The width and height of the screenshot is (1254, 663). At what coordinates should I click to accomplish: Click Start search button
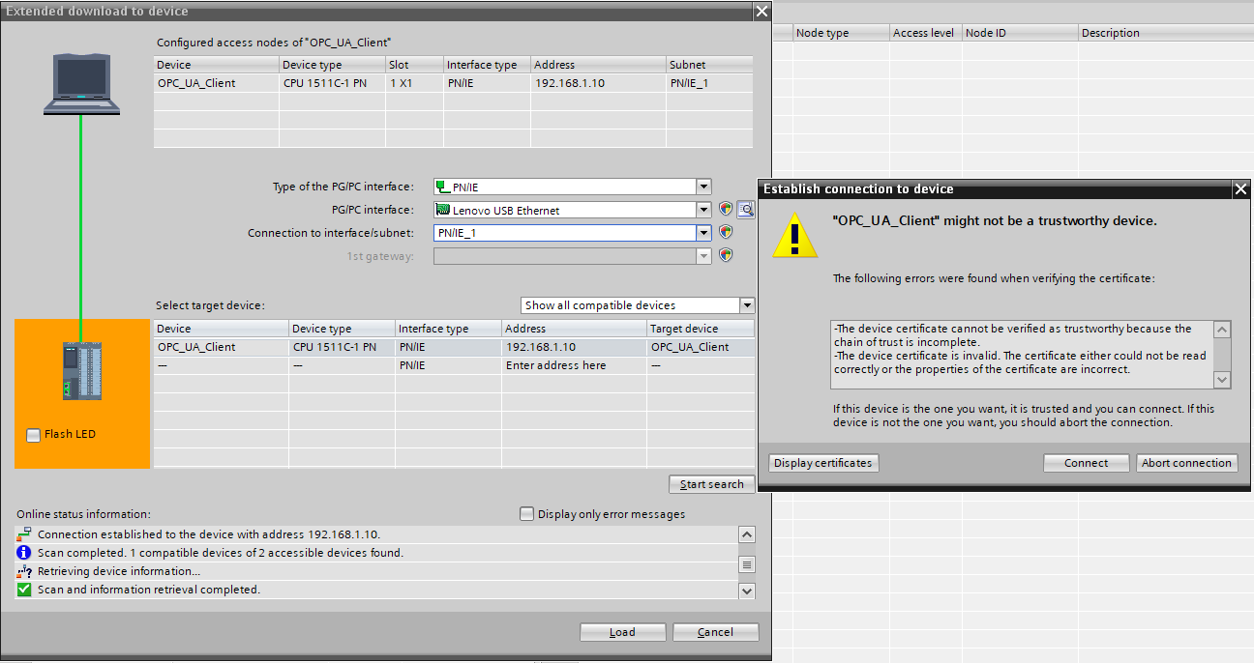click(711, 484)
